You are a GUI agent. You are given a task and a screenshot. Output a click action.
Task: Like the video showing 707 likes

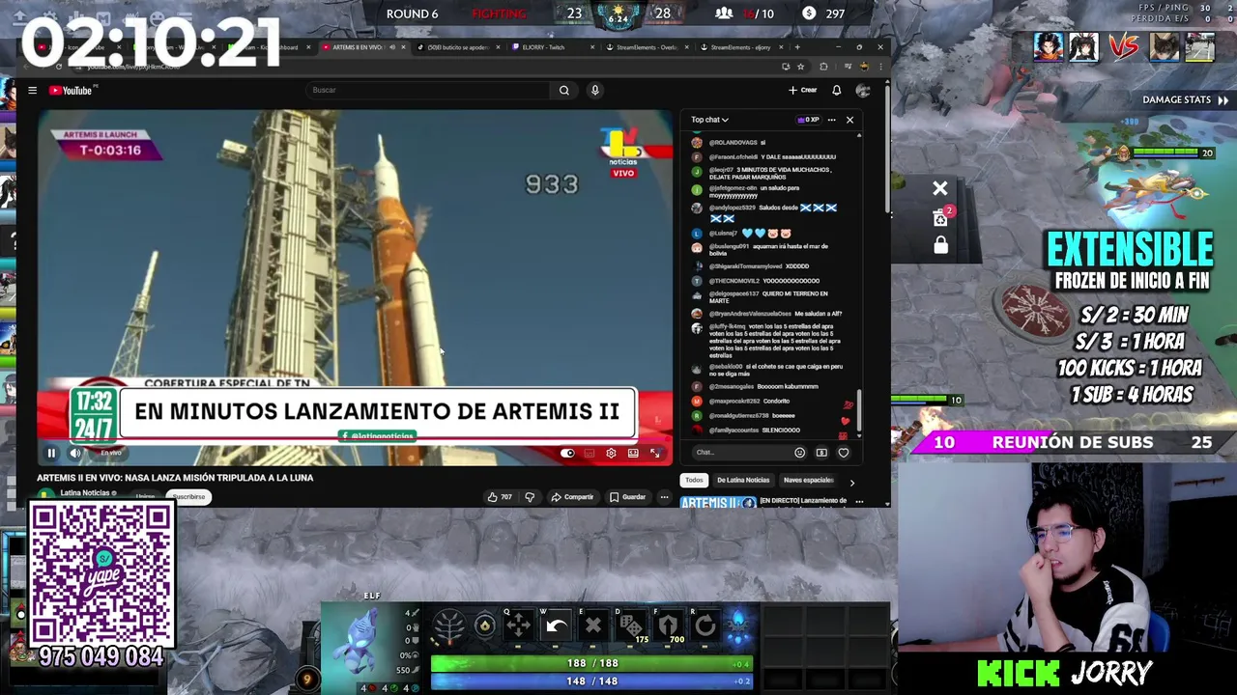click(500, 497)
